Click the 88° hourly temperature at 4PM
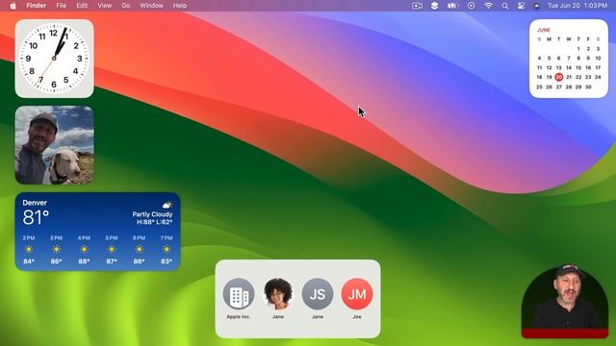 (x=84, y=261)
